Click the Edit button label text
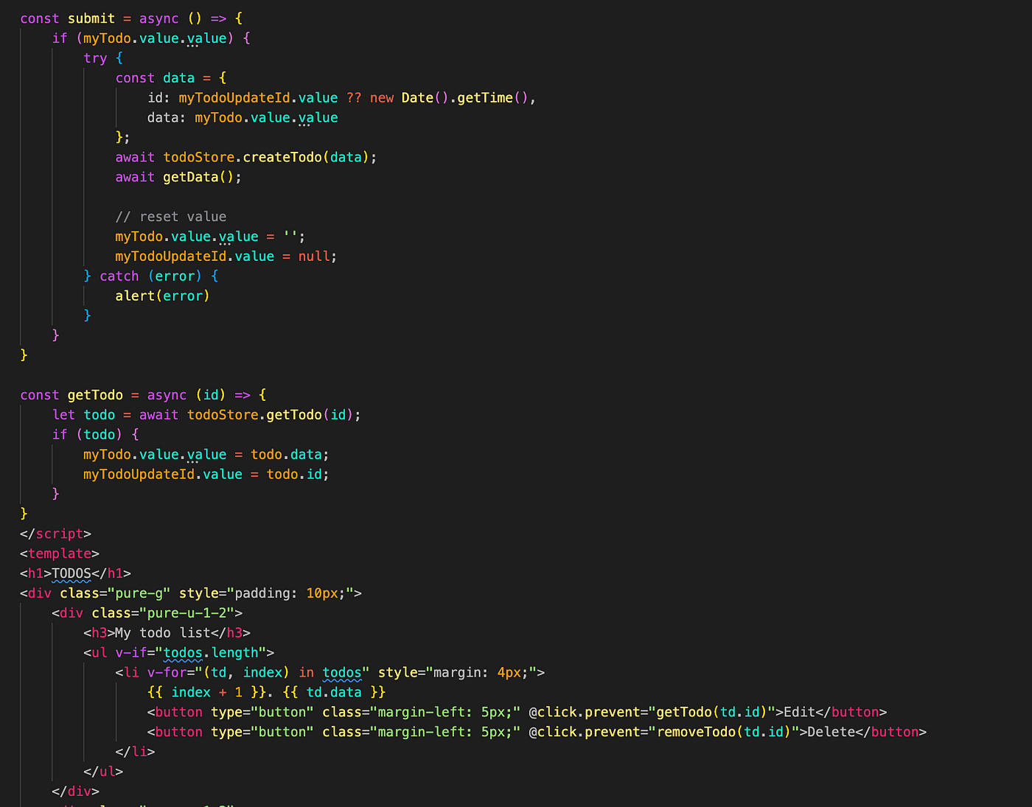Image resolution: width=1032 pixels, height=807 pixels. click(x=799, y=712)
